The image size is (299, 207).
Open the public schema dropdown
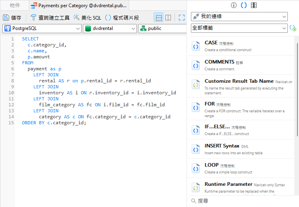point(162,28)
